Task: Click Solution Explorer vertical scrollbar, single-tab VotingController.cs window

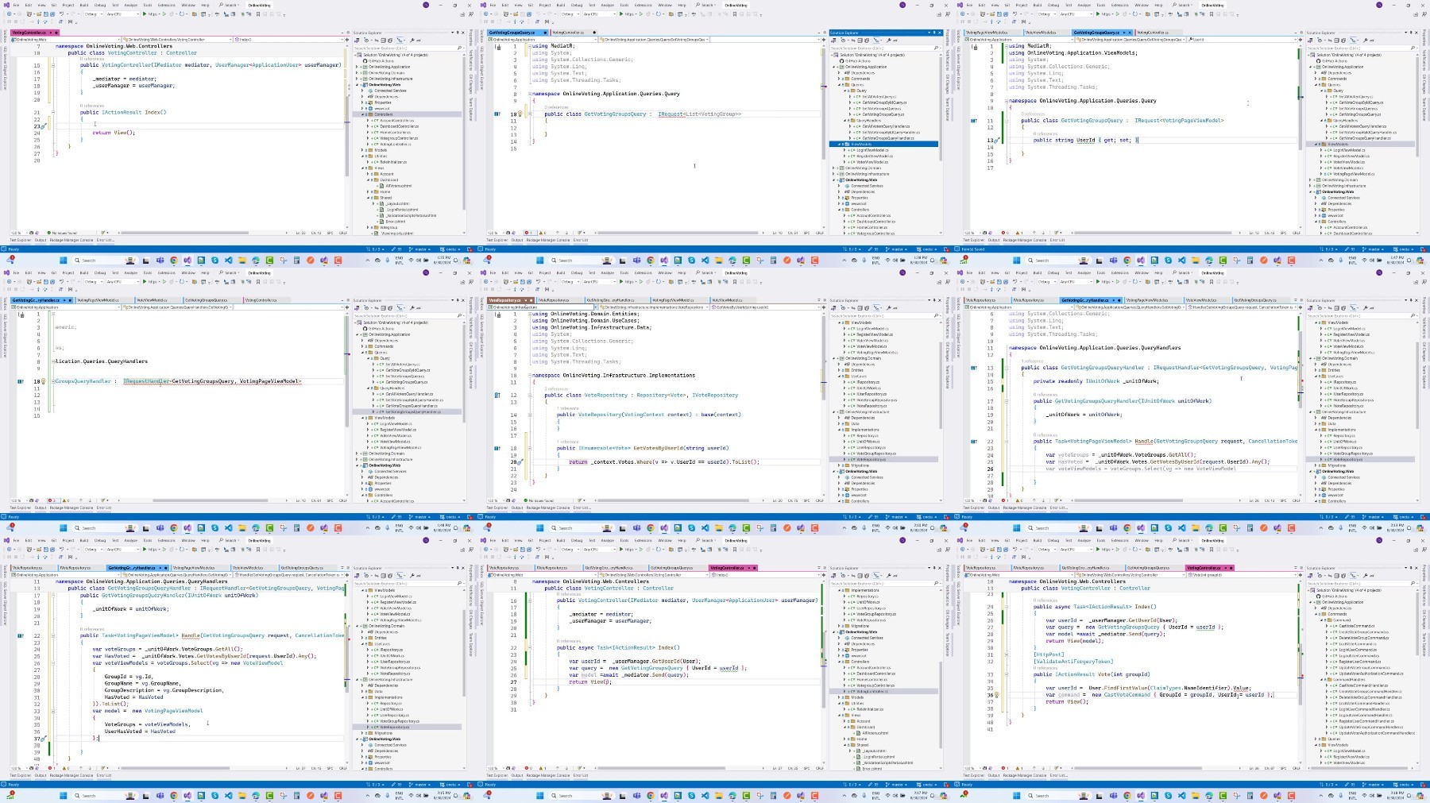Action: coord(464,133)
